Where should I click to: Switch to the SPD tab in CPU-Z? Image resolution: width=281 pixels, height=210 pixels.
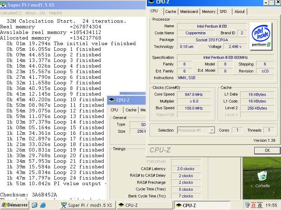[x=223, y=12]
